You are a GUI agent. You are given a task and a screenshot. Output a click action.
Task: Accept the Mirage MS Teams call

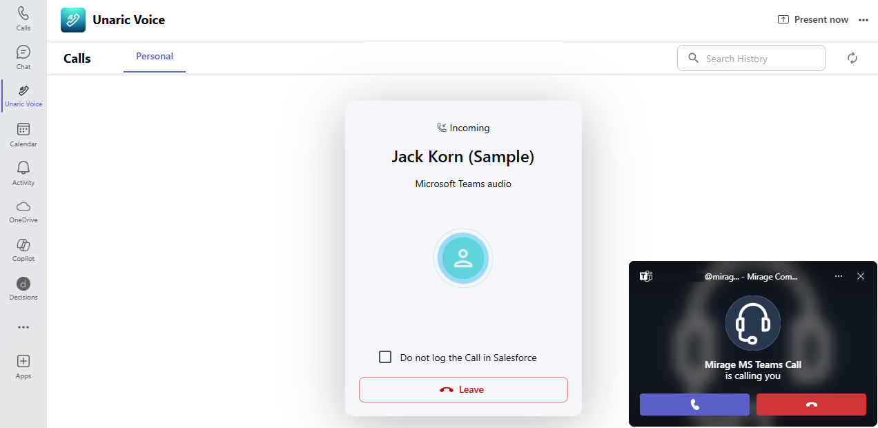(x=694, y=405)
